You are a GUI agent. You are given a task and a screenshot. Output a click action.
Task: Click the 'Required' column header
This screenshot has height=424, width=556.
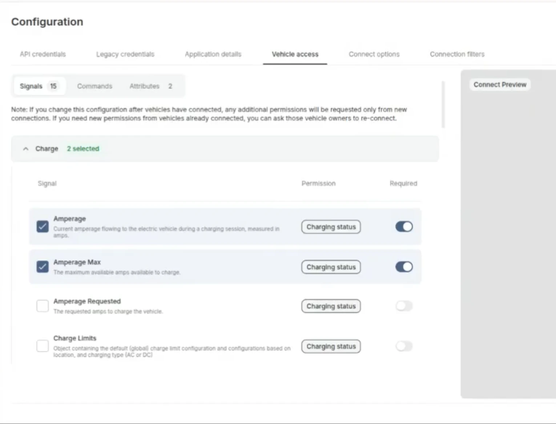tap(403, 183)
